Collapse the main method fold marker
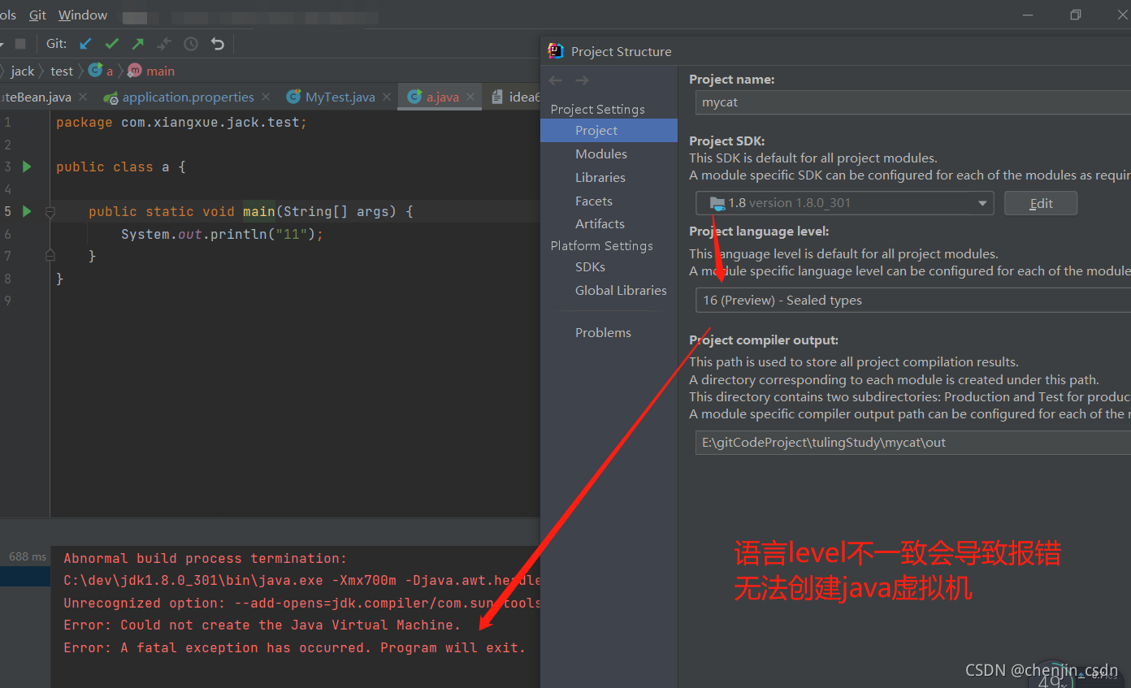Image resolution: width=1131 pixels, height=688 pixels. pyautogui.click(x=50, y=212)
